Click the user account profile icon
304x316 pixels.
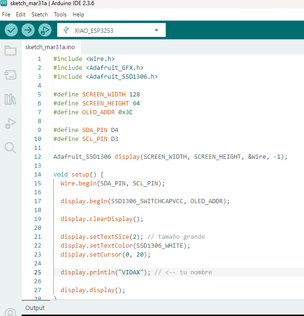point(10,312)
